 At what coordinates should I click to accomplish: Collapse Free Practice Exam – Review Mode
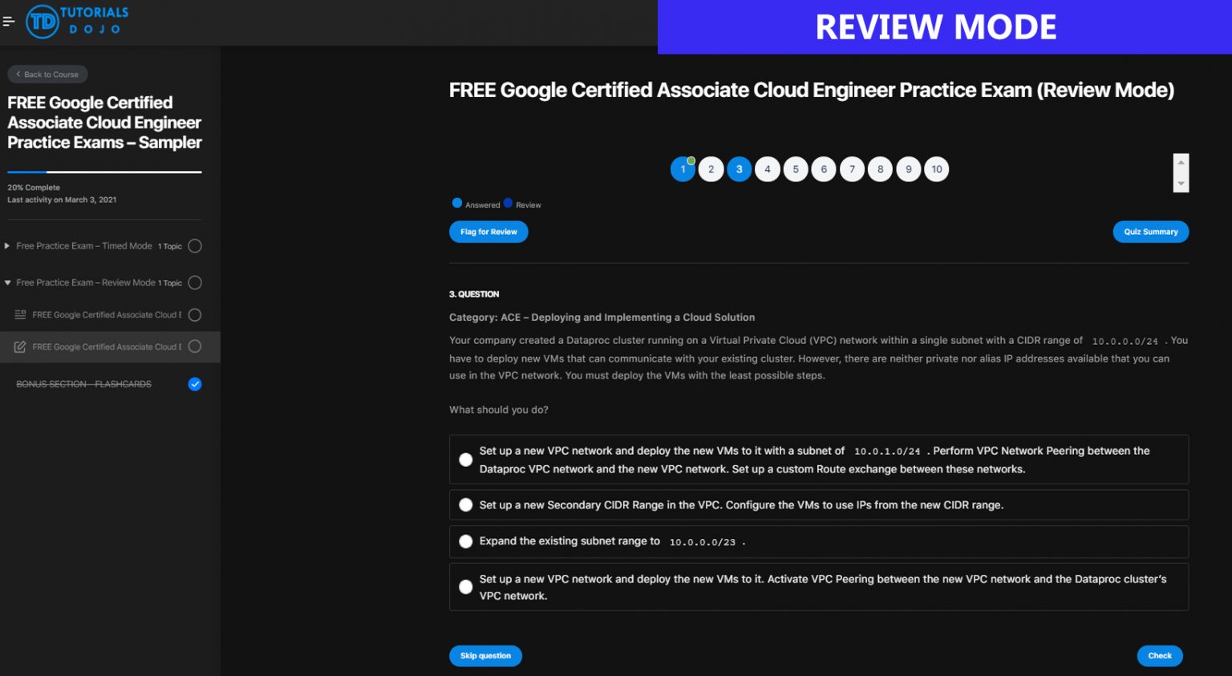(6, 282)
